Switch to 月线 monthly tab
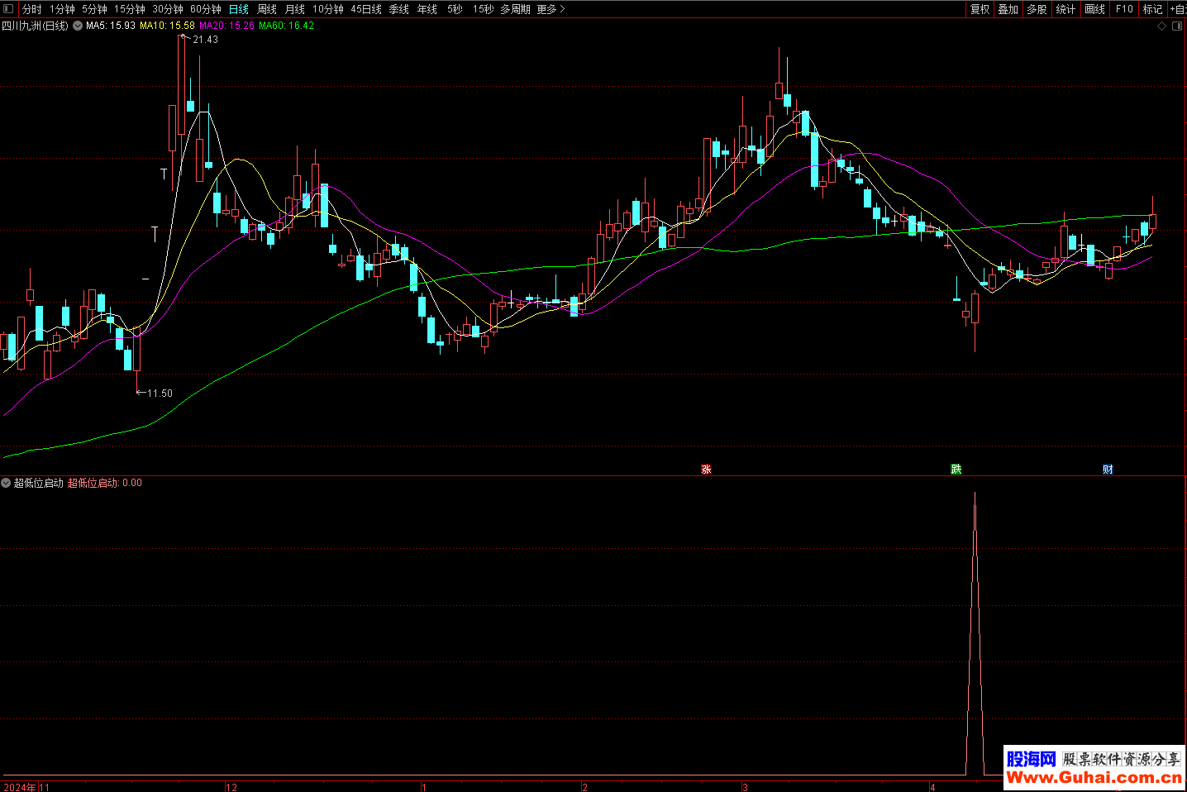This screenshot has height=792, width=1187. [295, 9]
